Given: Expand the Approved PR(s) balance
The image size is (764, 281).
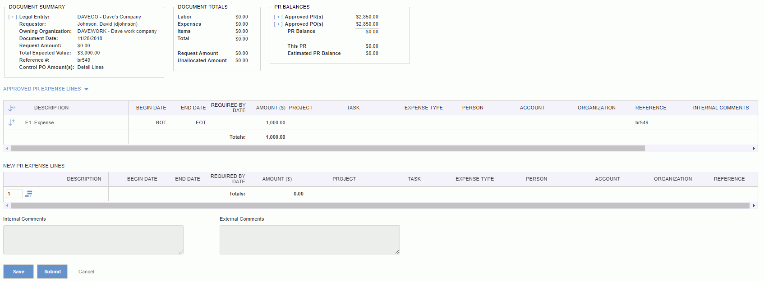Looking at the screenshot, I should tap(278, 17).
